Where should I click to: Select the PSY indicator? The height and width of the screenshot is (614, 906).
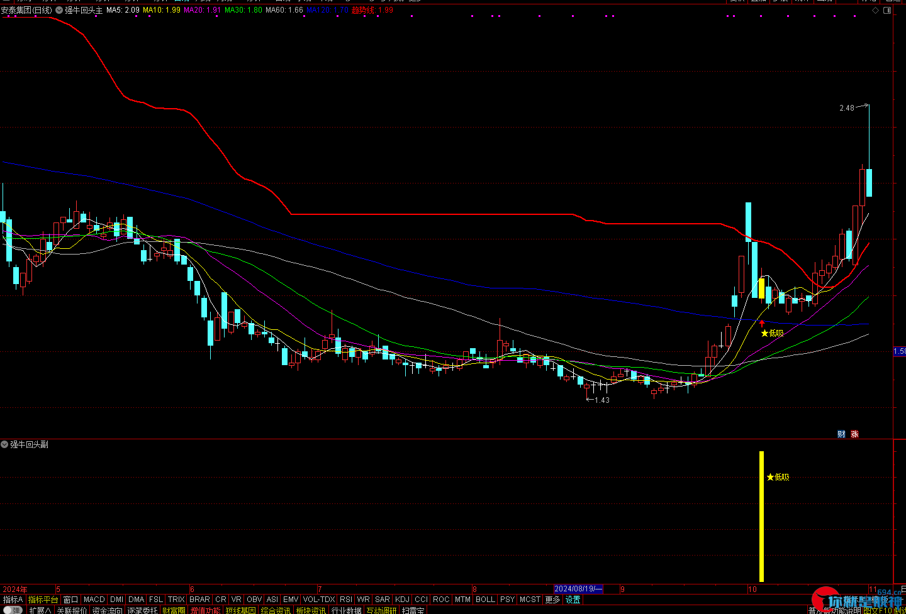click(508, 600)
